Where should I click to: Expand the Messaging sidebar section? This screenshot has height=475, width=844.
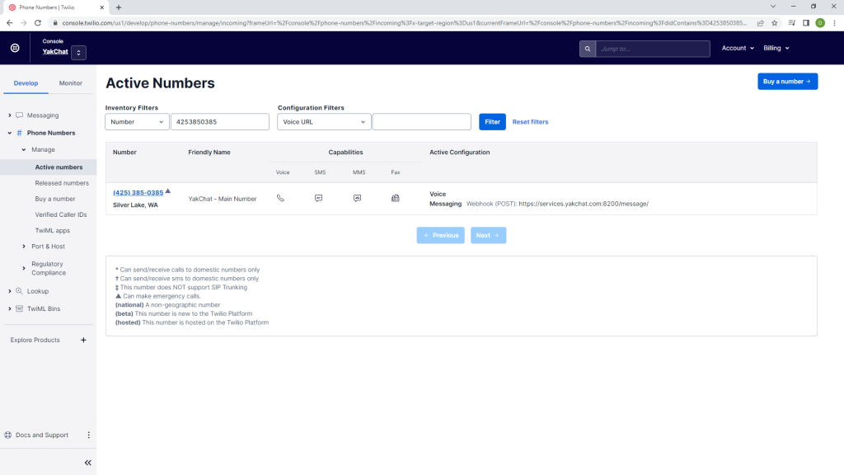[x=9, y=115]
